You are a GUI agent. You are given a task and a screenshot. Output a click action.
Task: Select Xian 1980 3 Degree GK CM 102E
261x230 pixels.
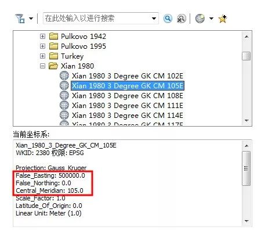(128, 76)
